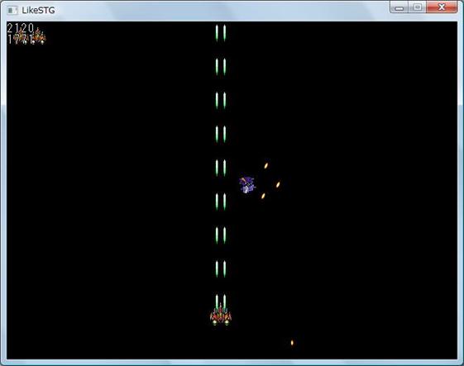Minimize the LikeSTG window
Viewport: 464px width, 366px height.
pos(399,7)
